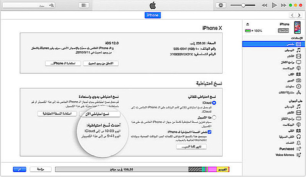The image size is (306, 177).
Task: Skip to previous track with rewind button
Action: point(264,5)
